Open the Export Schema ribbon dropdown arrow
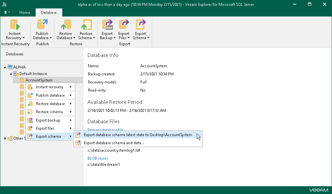This screenshot has width=332, height=194. [148, 38]
